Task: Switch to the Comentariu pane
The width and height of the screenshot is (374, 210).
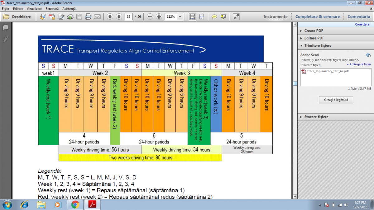Action: [359, 16]
